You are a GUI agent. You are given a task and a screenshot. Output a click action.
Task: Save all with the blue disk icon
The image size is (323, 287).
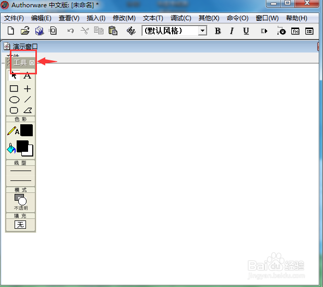pyautogui.click(x=39, y=31)
